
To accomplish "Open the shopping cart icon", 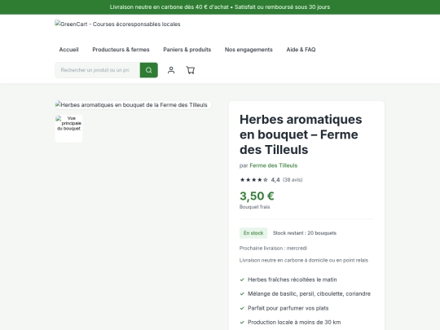I will click(x=191, y=70).
